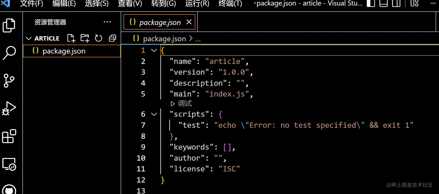439x194 pixels.
Task: Open the 运行(R) menu
Action: click(x=197, y=4)
